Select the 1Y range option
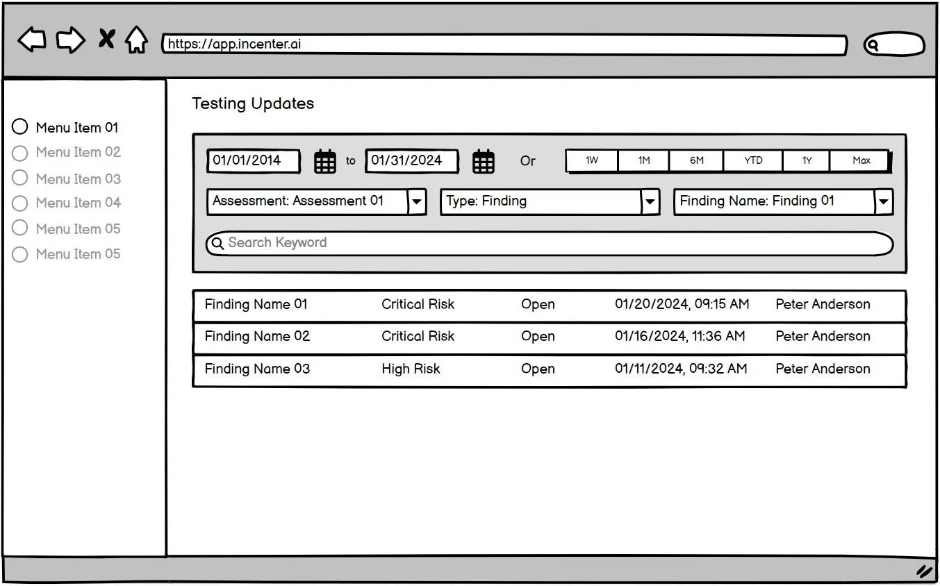 pyautogui.click(x=807, y=160)
